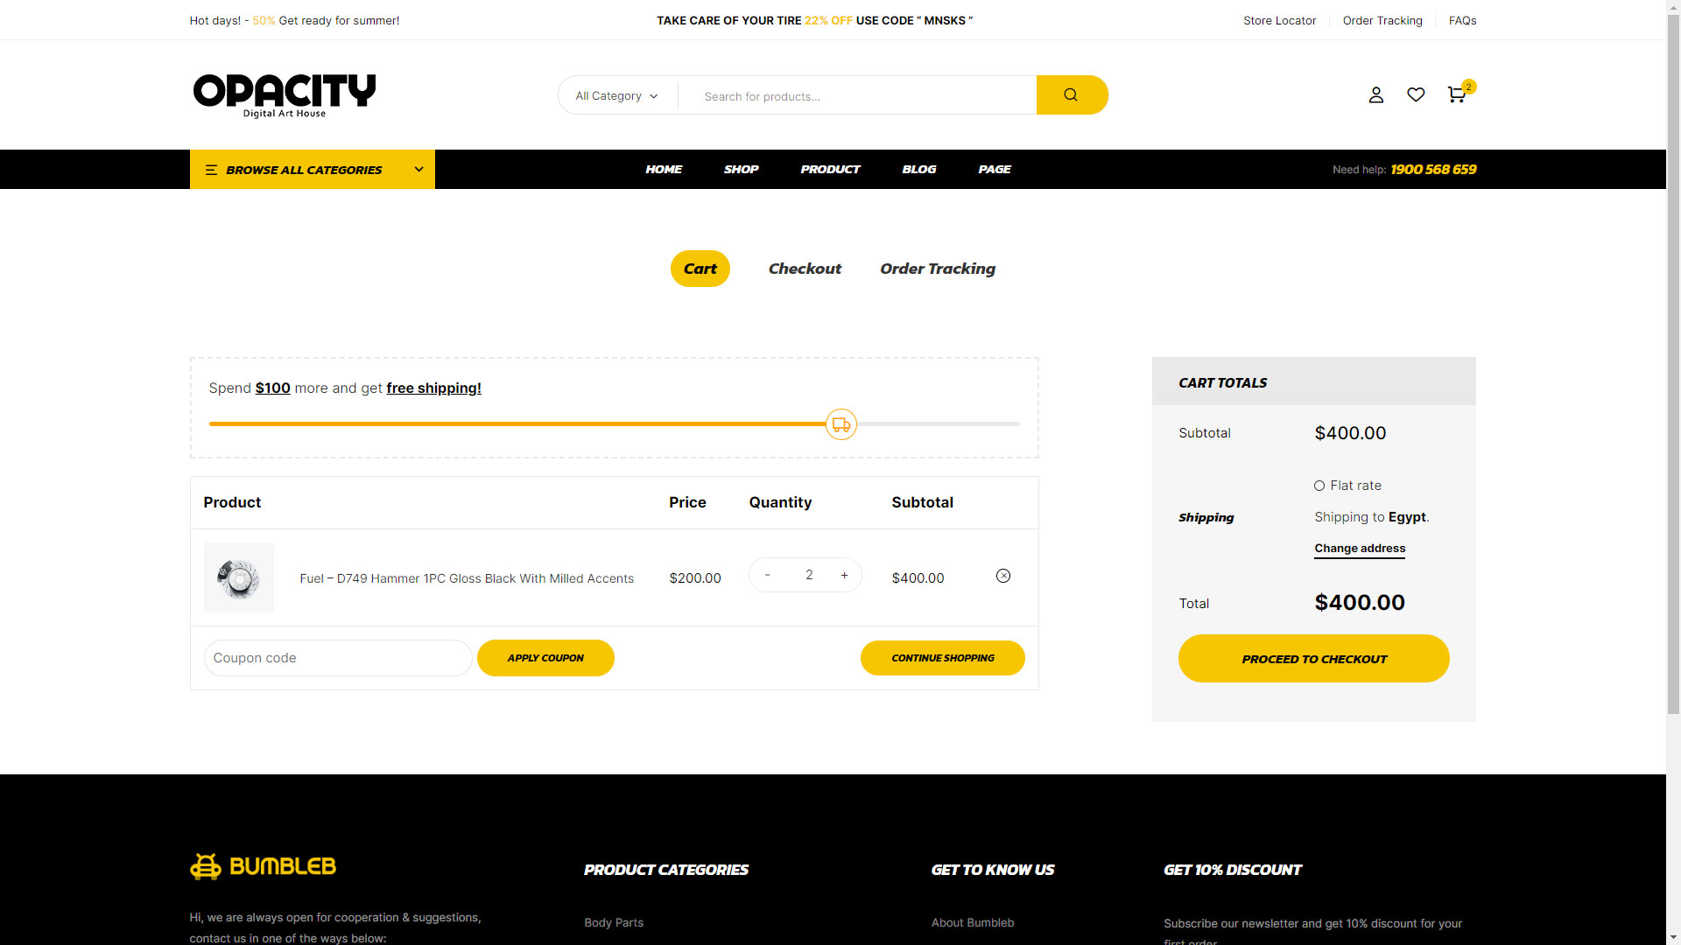Click the Change address link
The height and width of the screenshot is (945, 1681).
click(x=1359, y=549)
